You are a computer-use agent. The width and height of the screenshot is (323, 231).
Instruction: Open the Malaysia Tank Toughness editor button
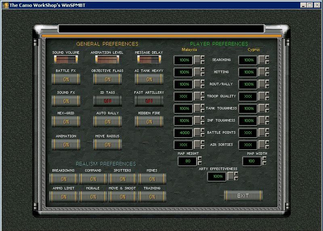[197, 109]
